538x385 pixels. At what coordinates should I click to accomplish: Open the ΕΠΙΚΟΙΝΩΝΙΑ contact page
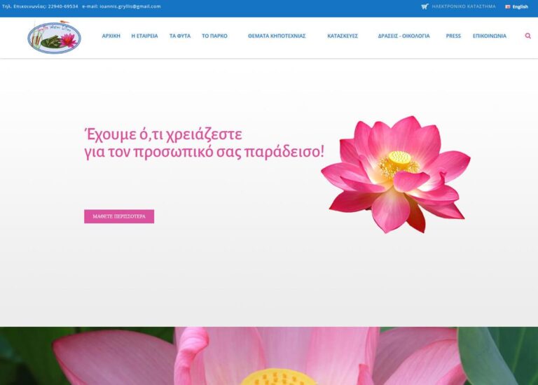coord(490,36)
